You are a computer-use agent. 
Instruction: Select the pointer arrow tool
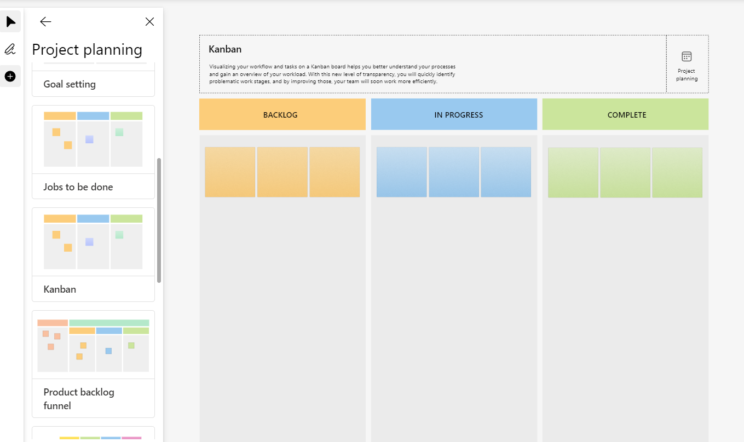coord(10,22)
